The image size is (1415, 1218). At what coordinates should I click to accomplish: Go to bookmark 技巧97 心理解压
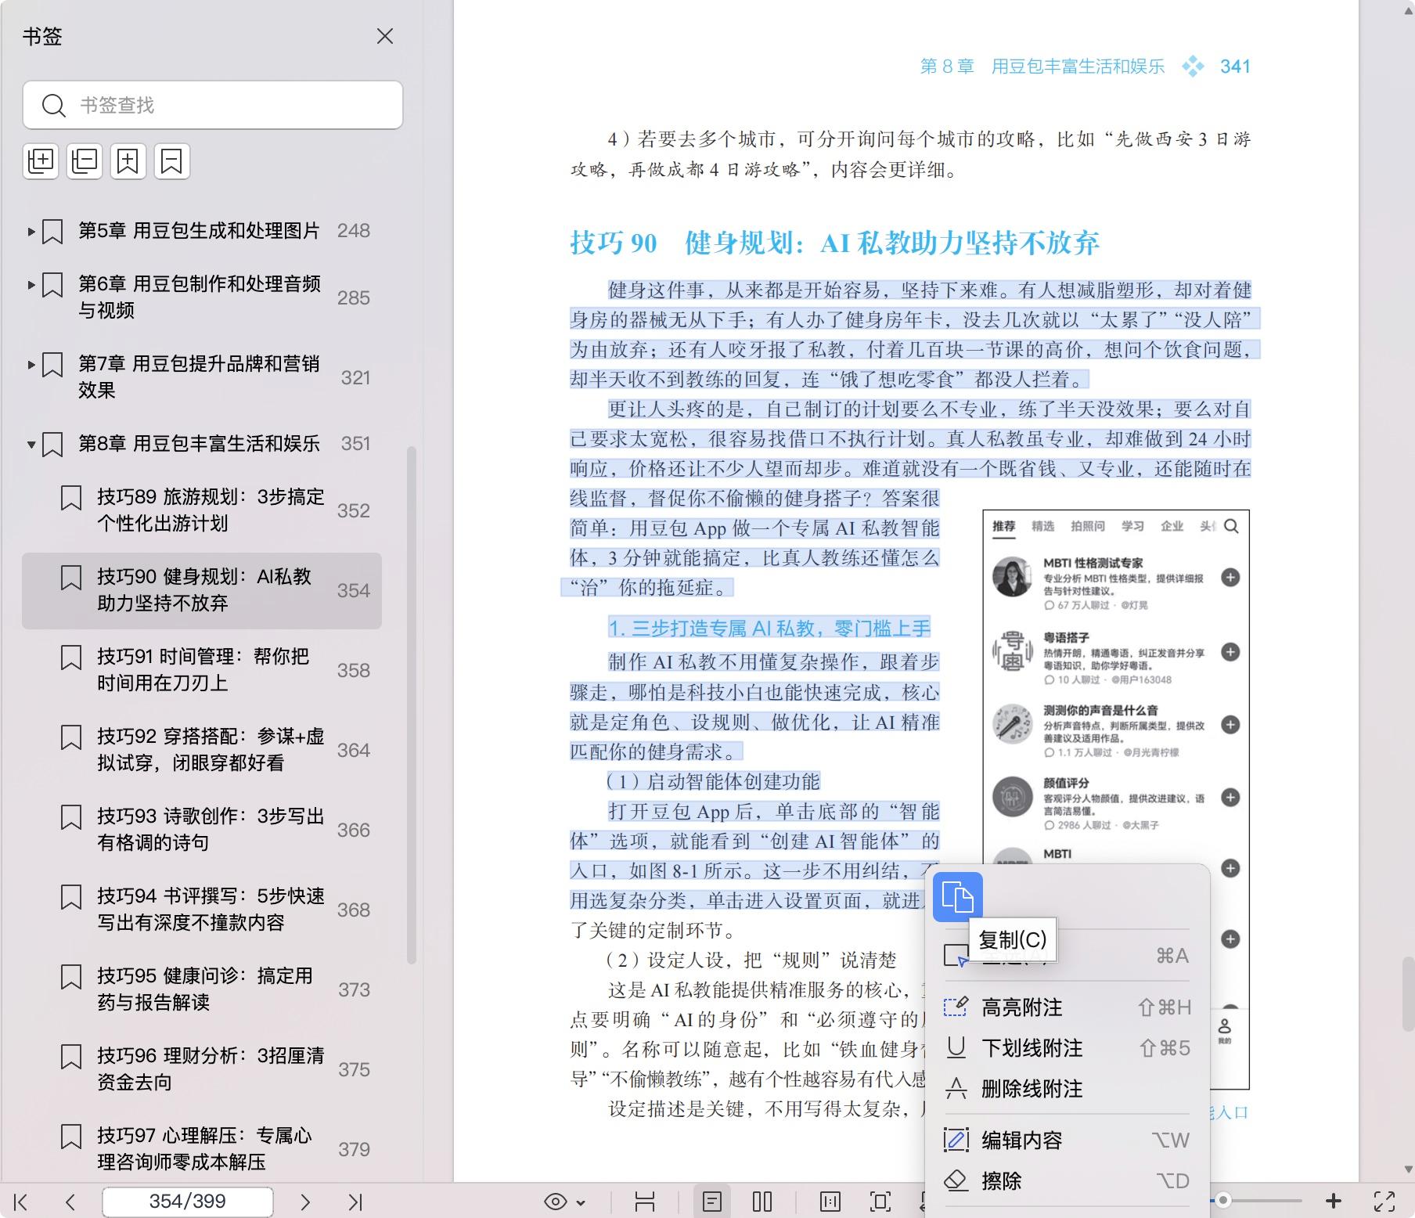tap(204, 1148)
